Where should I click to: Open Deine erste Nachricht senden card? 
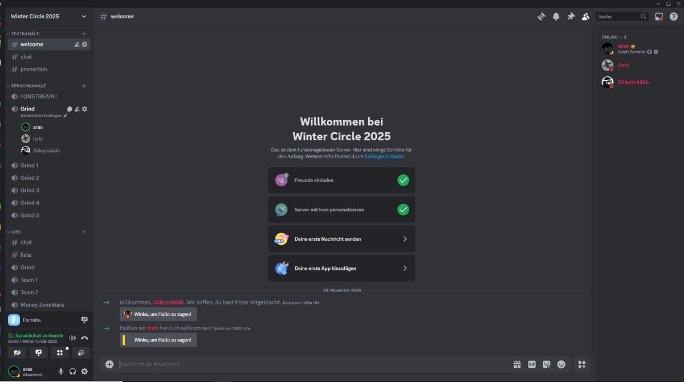point(341,239)
